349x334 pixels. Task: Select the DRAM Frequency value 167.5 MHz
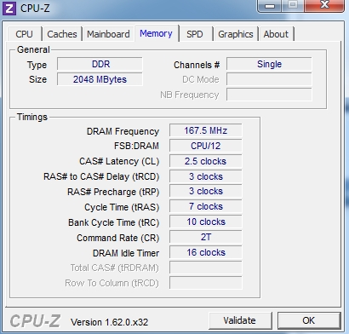coord(206,130)
